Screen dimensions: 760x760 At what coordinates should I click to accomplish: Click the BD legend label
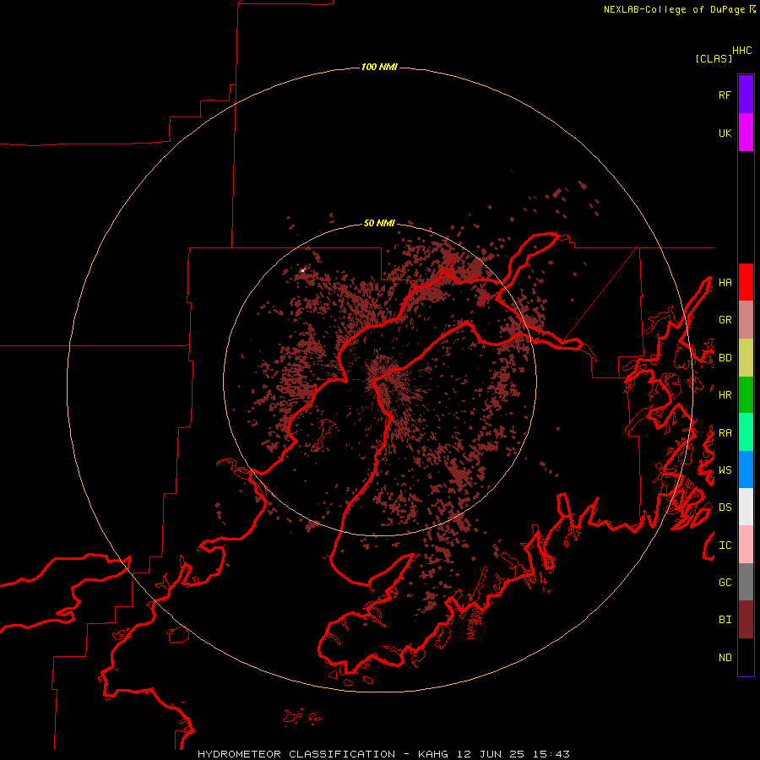coord(725,358)
